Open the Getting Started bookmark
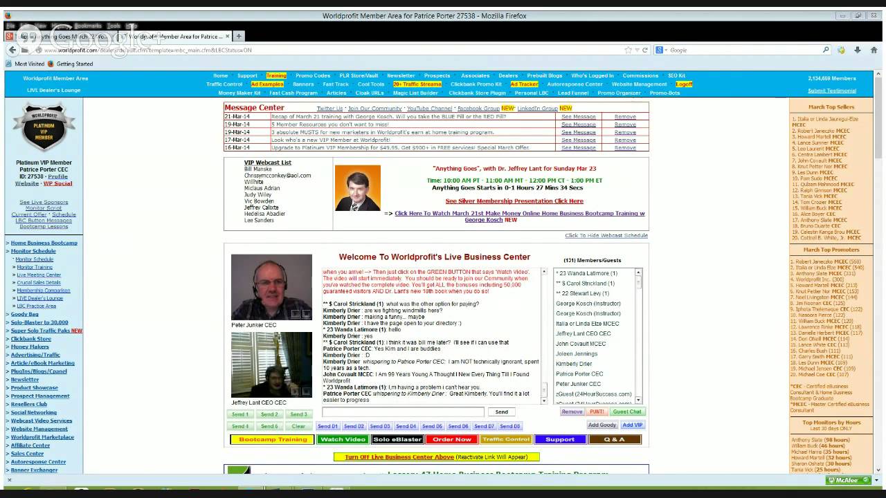 [71, 64]
